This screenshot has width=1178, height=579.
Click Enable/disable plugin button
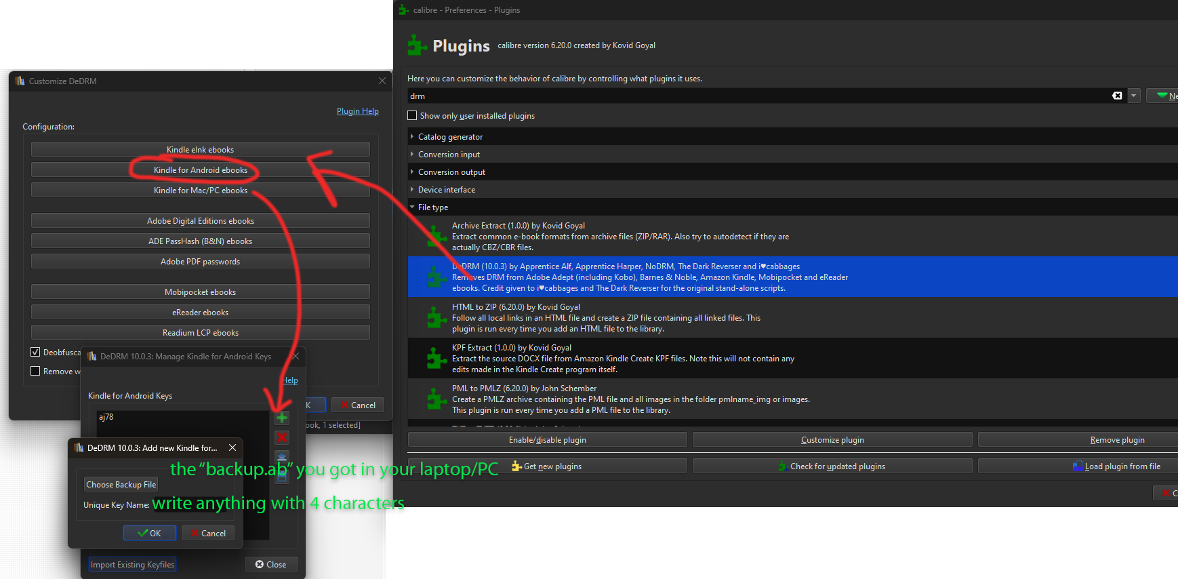tap(548, 440)
